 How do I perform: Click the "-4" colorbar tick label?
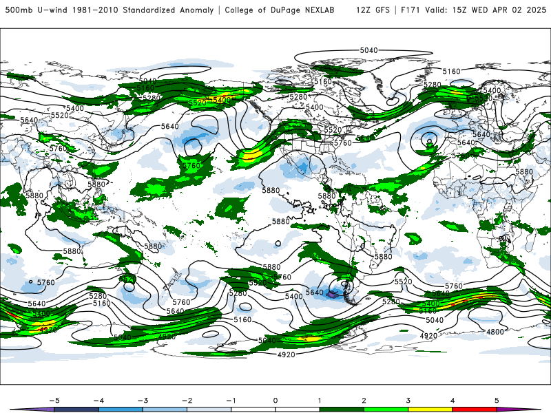click(x=98, y=401)
